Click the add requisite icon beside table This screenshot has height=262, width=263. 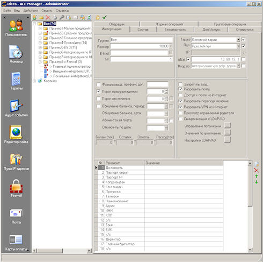(x=257, y=164)
